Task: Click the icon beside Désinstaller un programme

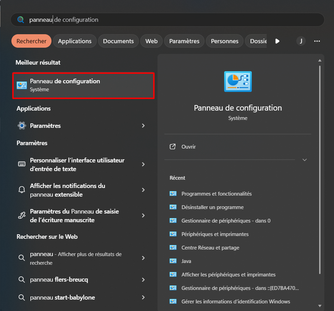Action: tap(173, 207)
